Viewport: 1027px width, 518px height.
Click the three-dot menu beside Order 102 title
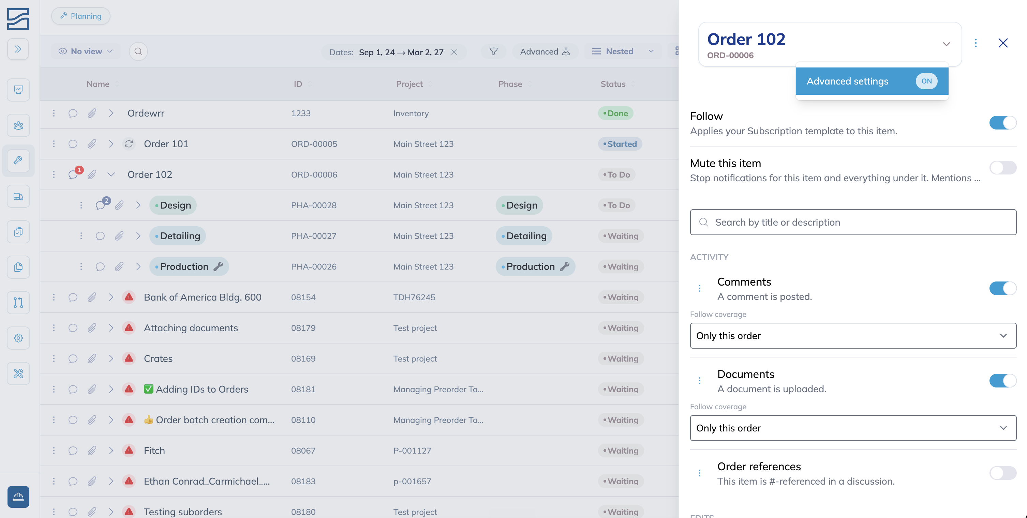[x=976, y=43]
